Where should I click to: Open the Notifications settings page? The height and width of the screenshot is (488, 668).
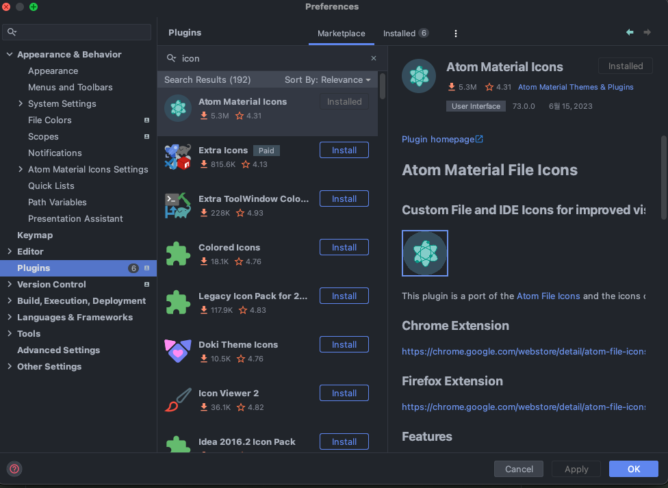(55, 153)
